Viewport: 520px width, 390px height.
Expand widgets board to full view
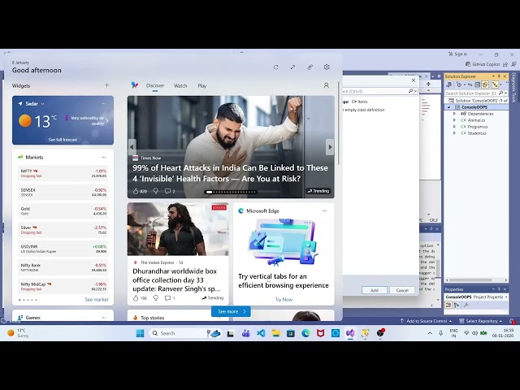click(292, 67)
